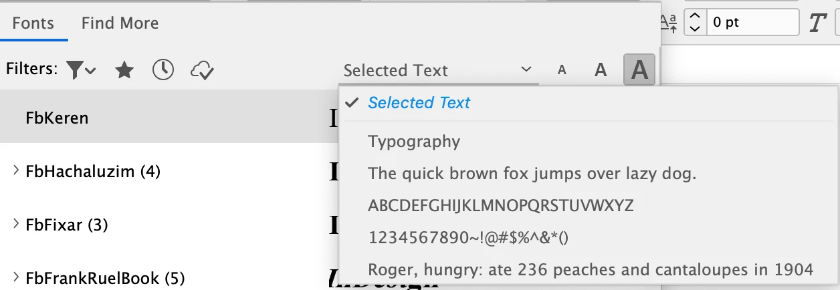The image size is (840, 290).
Task: Switch to the Find More tab
Action: pos(120,23)
